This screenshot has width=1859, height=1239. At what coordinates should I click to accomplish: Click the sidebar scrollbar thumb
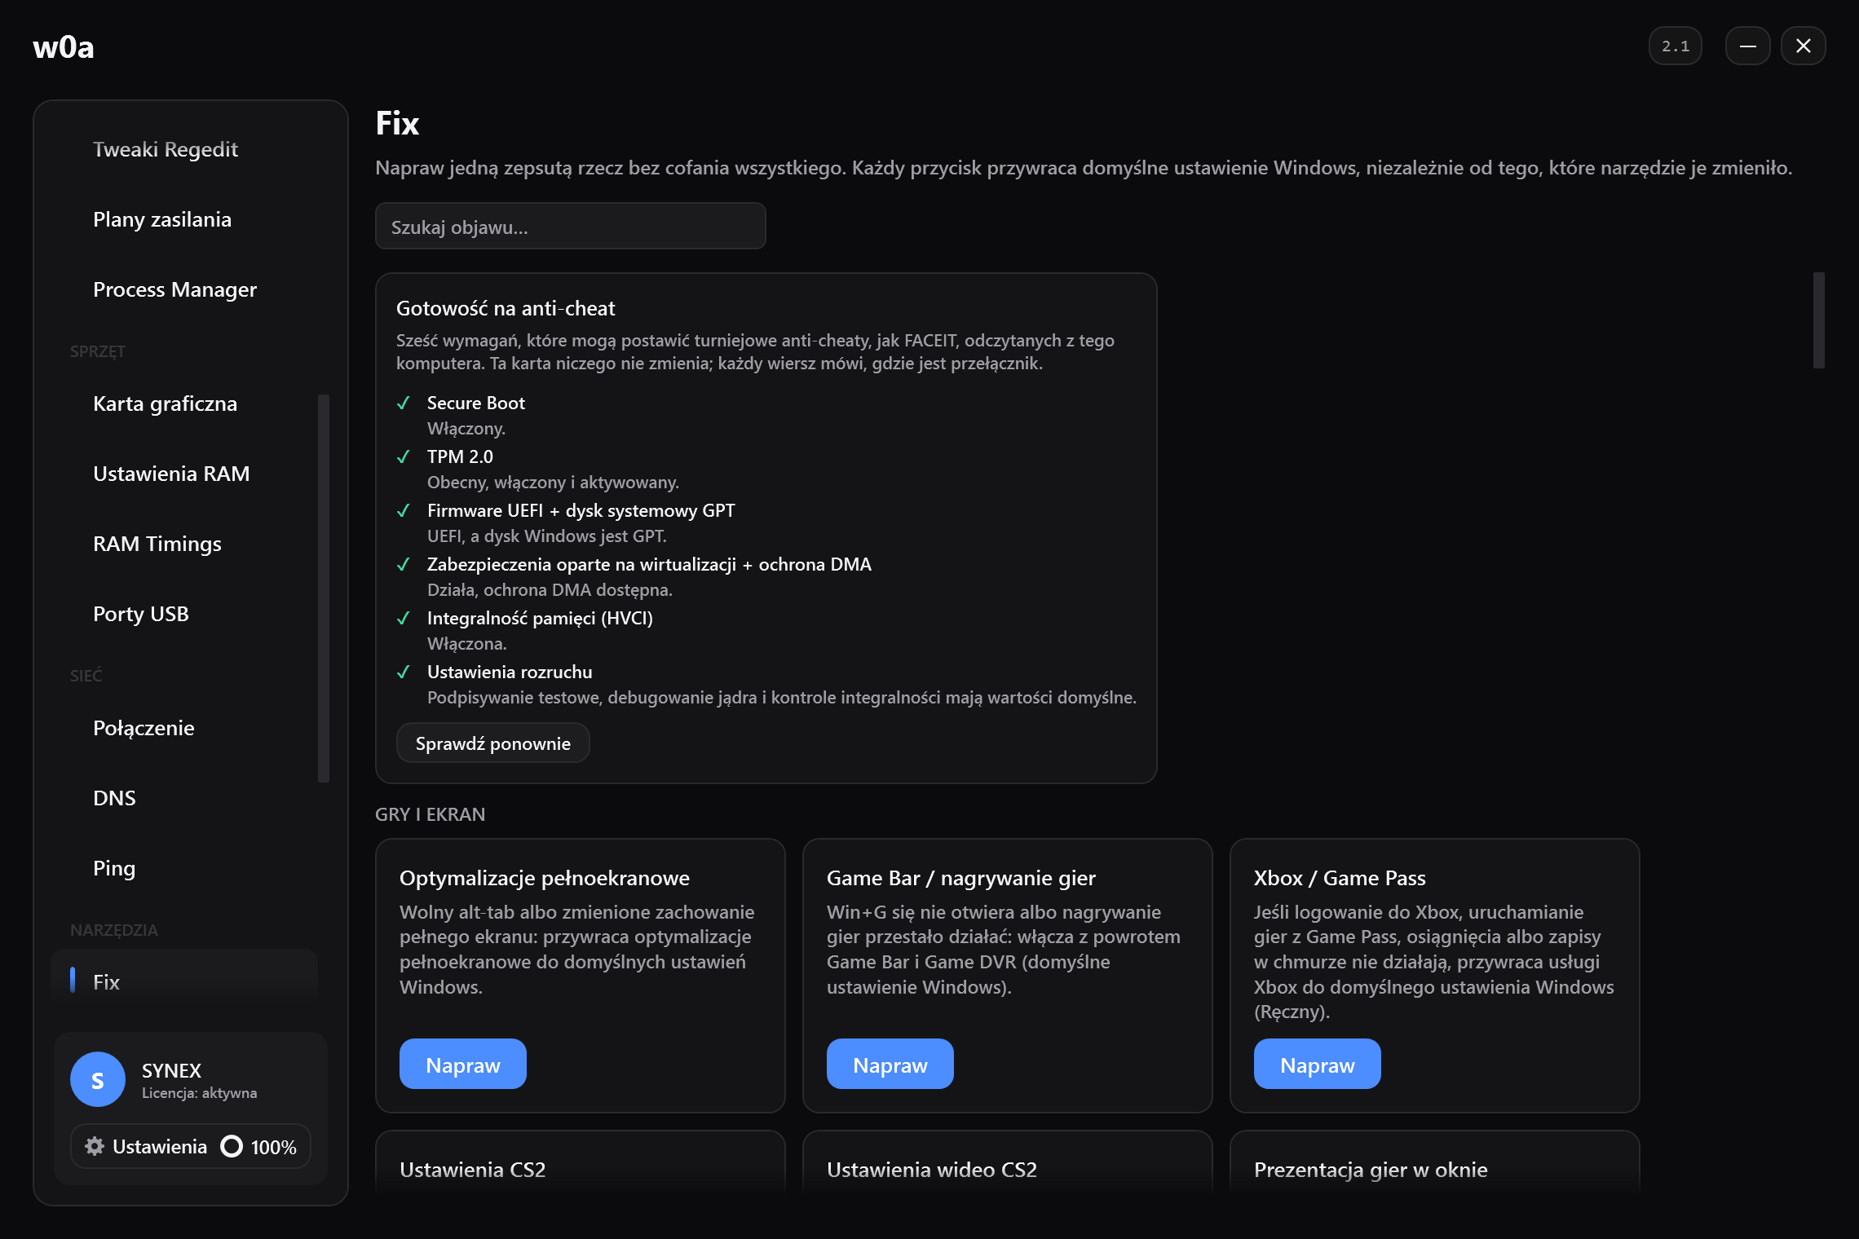(x=324, y=589)
